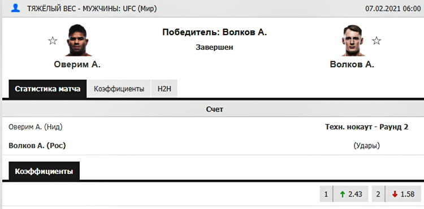Click the outcome 1 label box
Viewport: 424px width, 209px height.
click(326, 194)
